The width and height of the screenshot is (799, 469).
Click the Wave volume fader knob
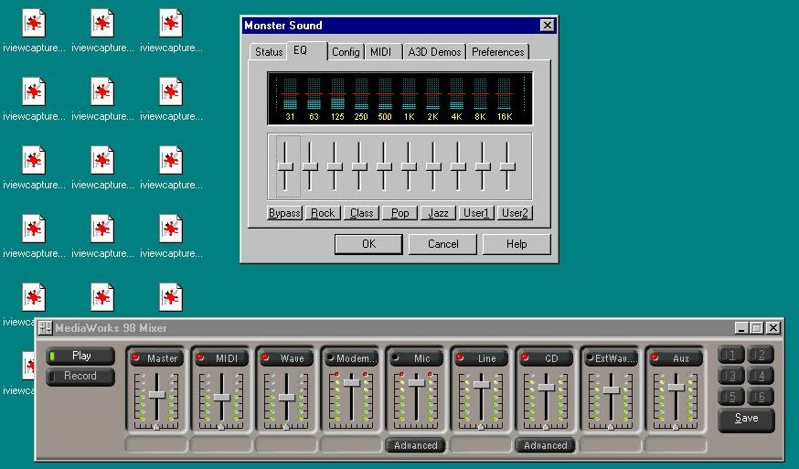[286, 397]
